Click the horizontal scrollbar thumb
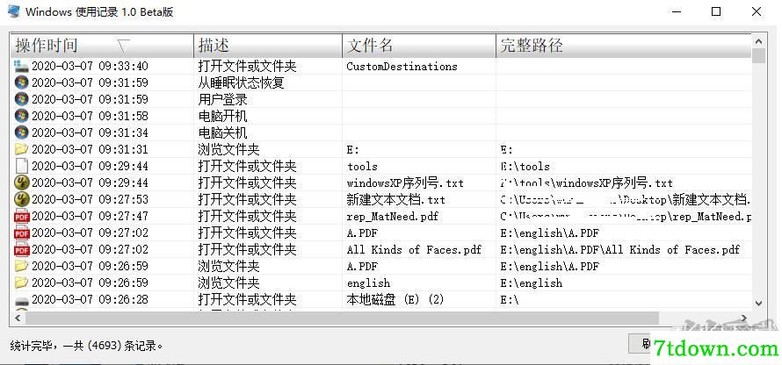 coord(342,318)
